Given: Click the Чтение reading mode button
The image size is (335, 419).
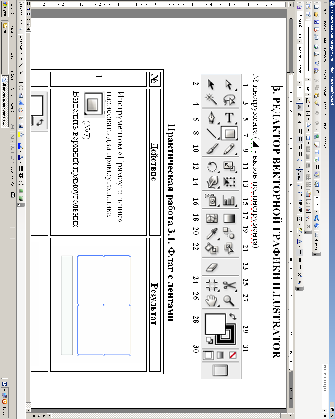Looking at the screenshot, I should pos(317,242).
